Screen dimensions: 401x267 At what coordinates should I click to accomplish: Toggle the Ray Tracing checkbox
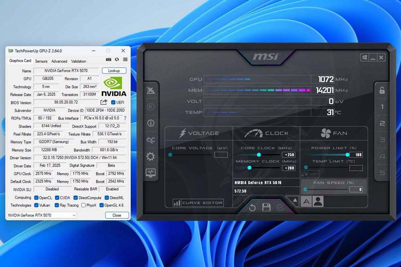pyautogui.click(x=57, y=205)
